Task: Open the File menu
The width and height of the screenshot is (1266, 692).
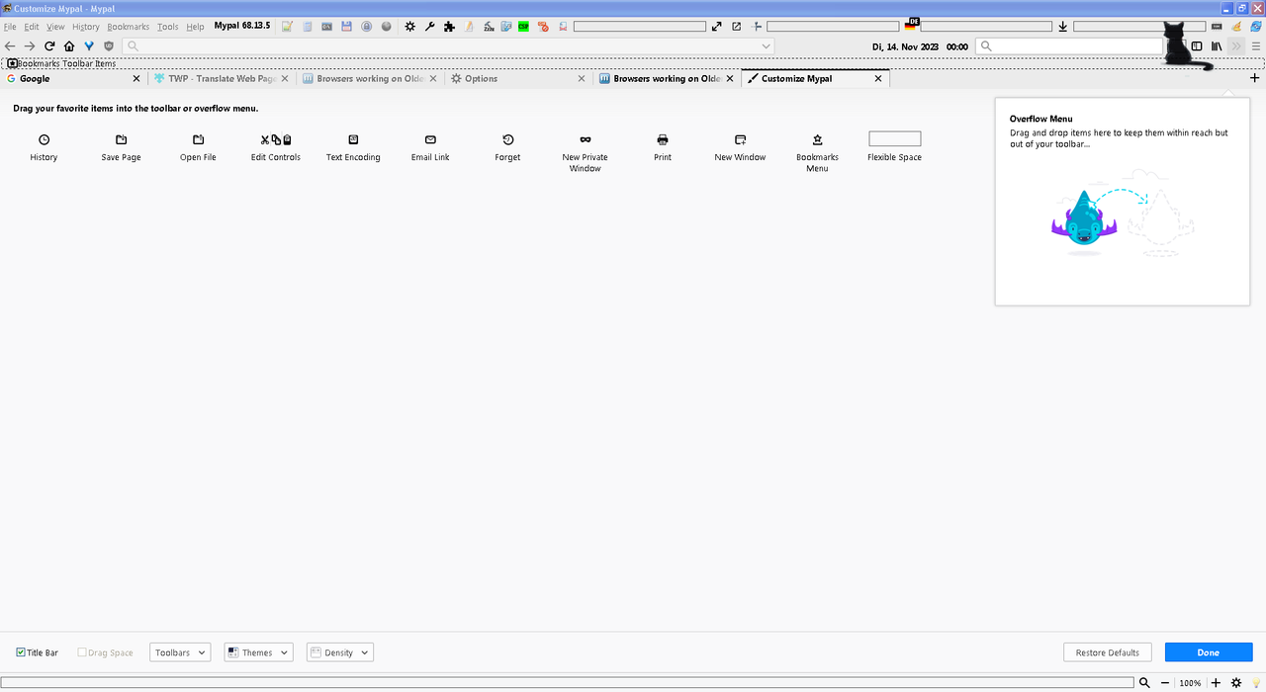Action: tap(10, 27)
